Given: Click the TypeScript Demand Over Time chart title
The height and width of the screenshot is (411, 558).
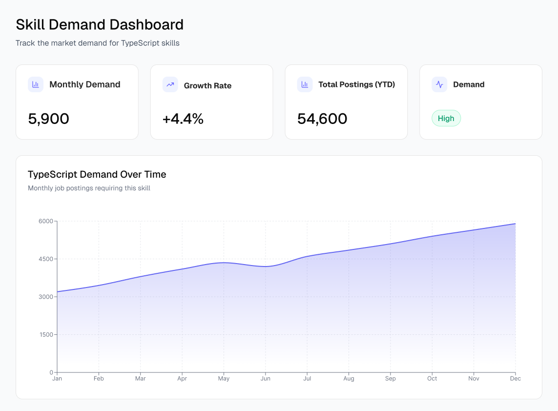Looking at the screenshot, I should pos(97,174).
